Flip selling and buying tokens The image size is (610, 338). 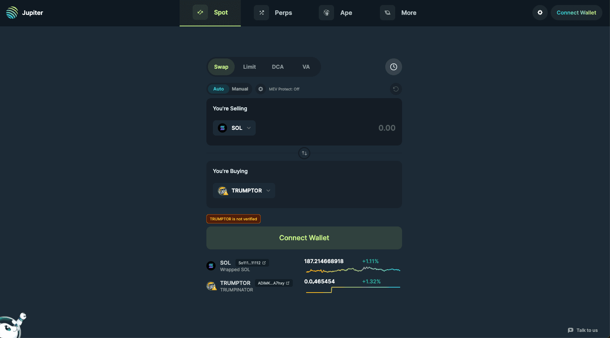click(304, 153)
